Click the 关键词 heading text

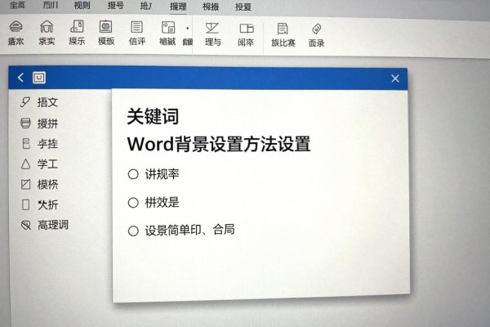[x=153, y=116]
